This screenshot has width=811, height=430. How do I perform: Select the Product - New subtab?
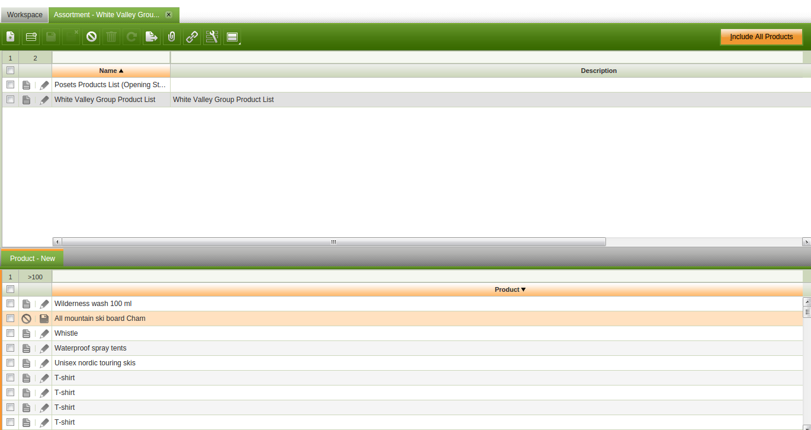(33, 259)
